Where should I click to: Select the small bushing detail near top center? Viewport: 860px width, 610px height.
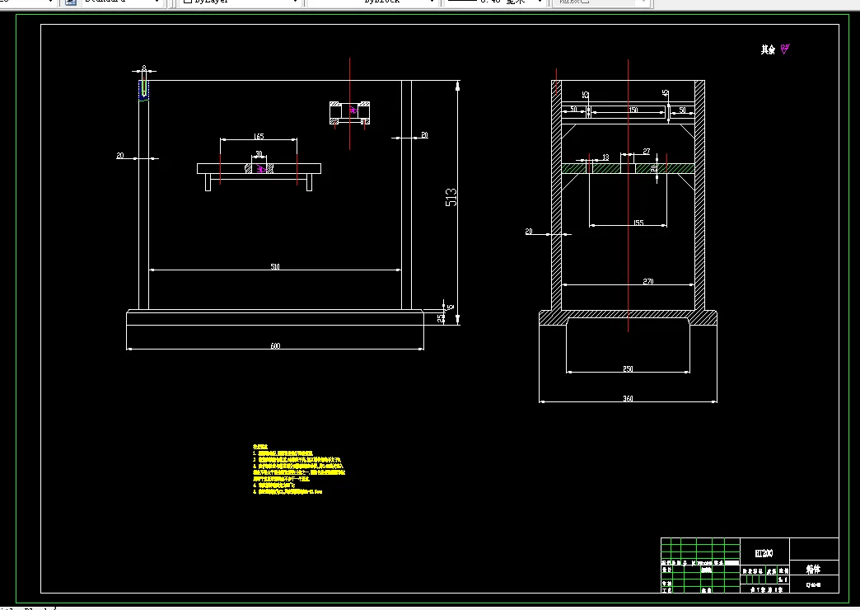[x=349, y=113]
